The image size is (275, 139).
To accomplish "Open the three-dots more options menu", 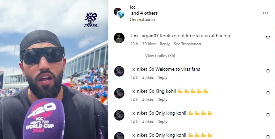I will pyautogui.click(x=265, y=13).
